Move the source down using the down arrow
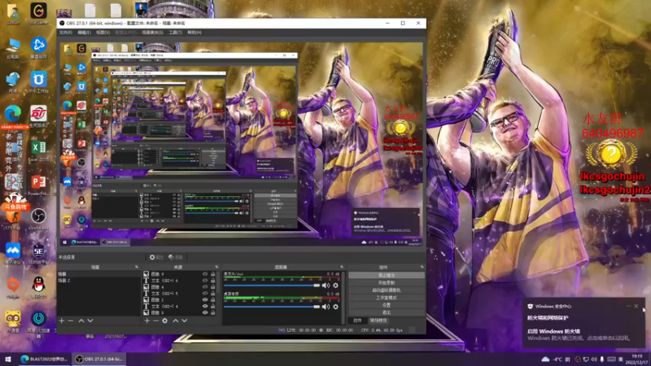The width and height of the screenshot is (651, 366). (x=185, y=320)
